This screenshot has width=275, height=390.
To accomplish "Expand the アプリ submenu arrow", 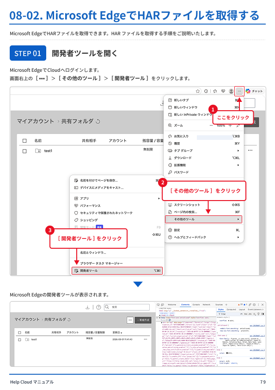I will point(159,199).
